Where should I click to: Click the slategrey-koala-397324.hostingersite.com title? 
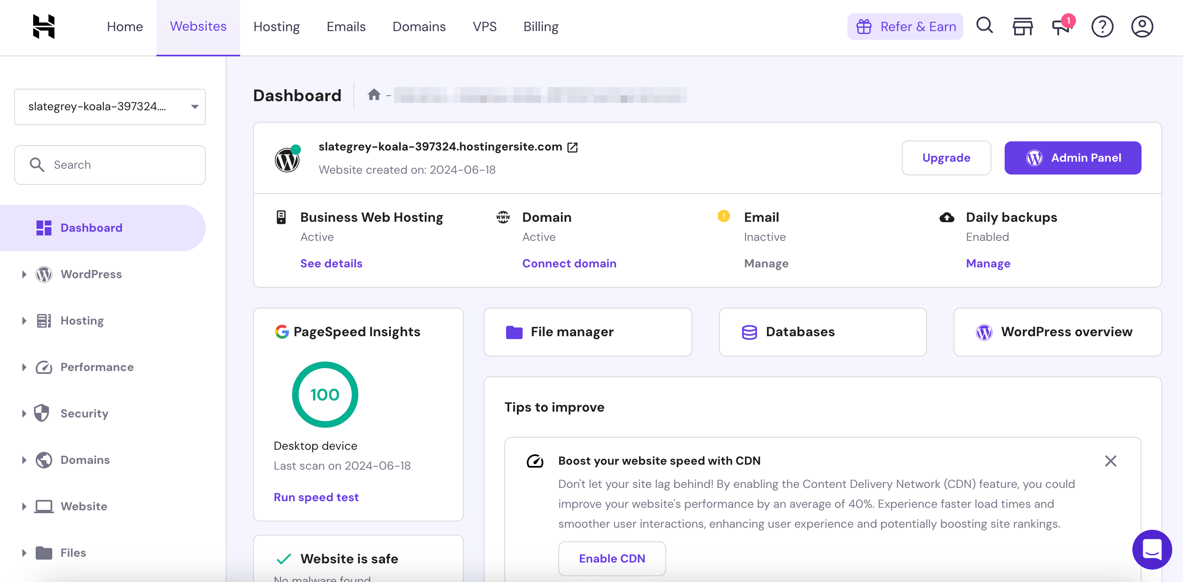tap(440, 146)
